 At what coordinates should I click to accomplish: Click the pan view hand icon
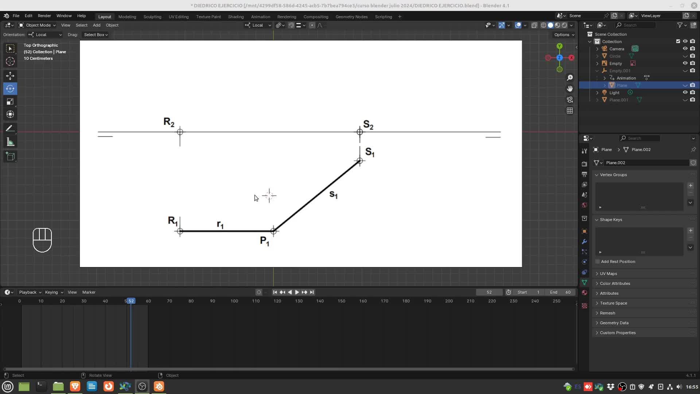(570, 89)
